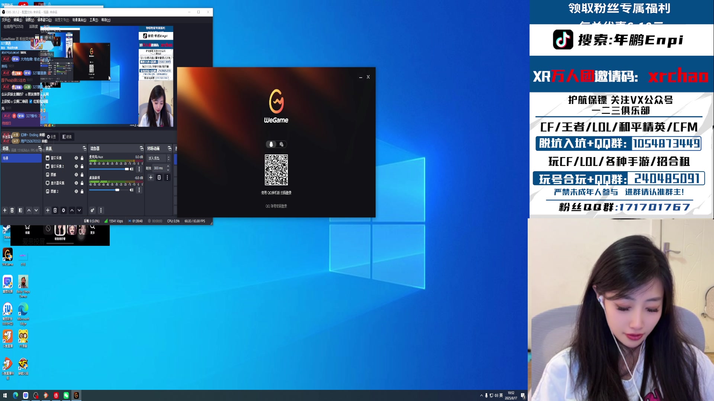Switch to QQ login icon in WeGame
Screen dimensions: 714x401
coord(271,144)
